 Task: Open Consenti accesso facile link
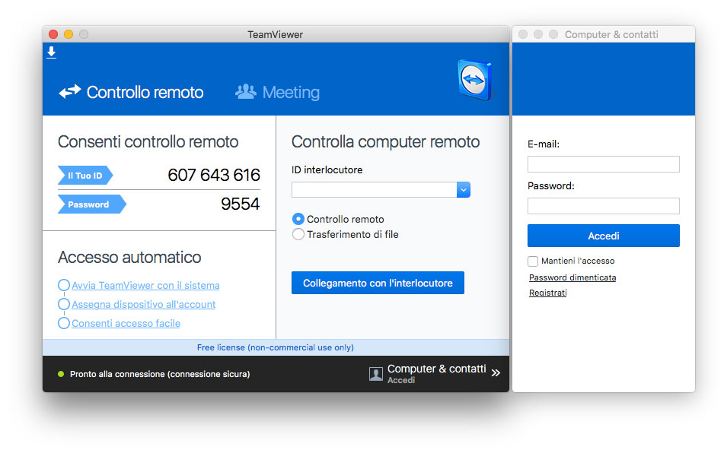click(126, 324)
